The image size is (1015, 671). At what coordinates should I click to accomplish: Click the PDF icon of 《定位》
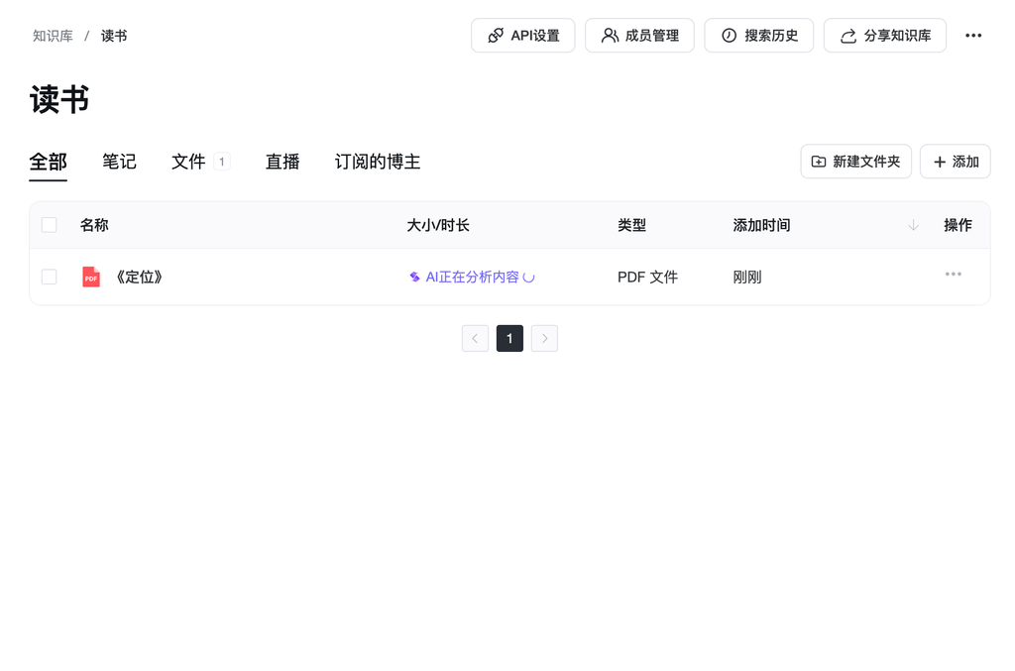click(91, 277)
